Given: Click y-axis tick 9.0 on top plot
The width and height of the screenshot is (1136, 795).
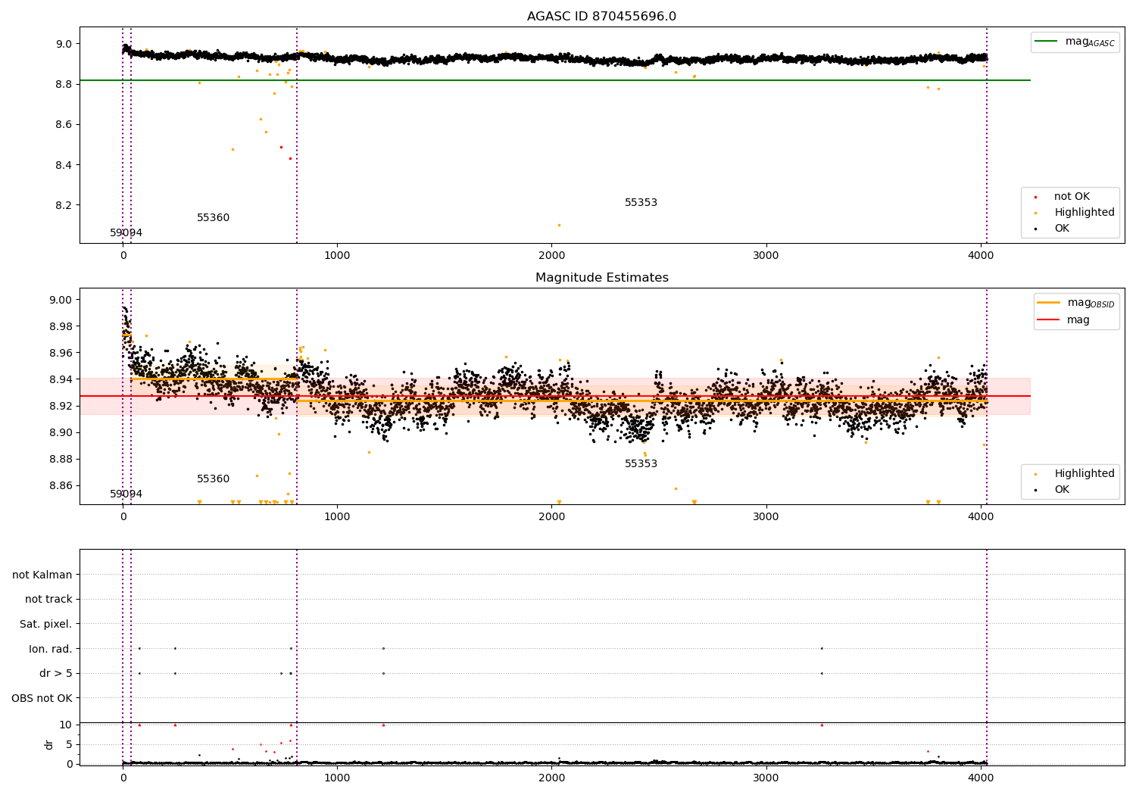Looking at the screenshot, I should point(64,44).
